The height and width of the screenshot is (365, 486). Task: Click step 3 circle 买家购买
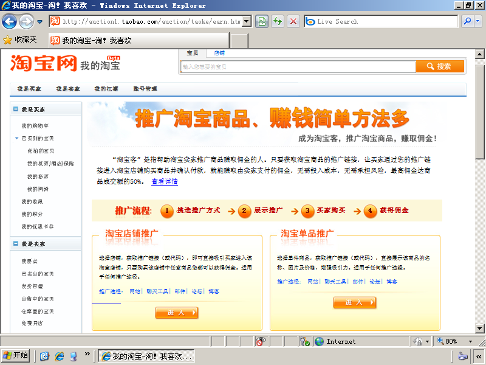[x=307, y=211]
